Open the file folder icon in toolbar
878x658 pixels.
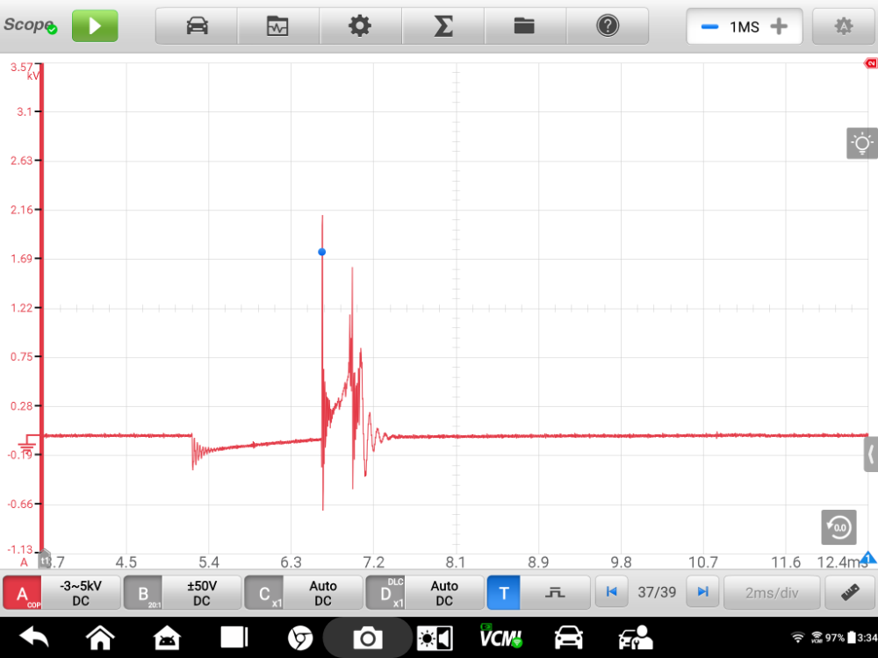point(524,26)
